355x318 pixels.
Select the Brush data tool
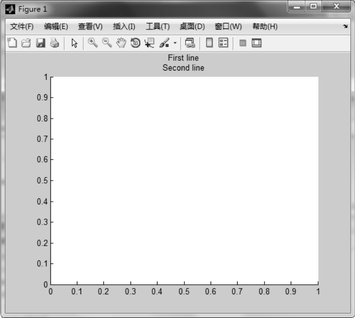coord(164,43)
